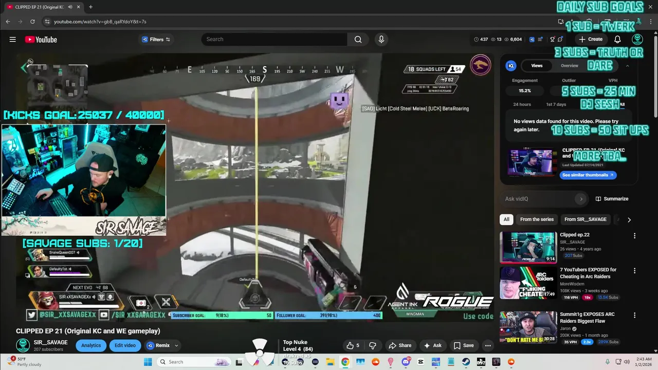
Task: Open options for 7 YouTubers EXPOSED video
Action: click(634, 271)
